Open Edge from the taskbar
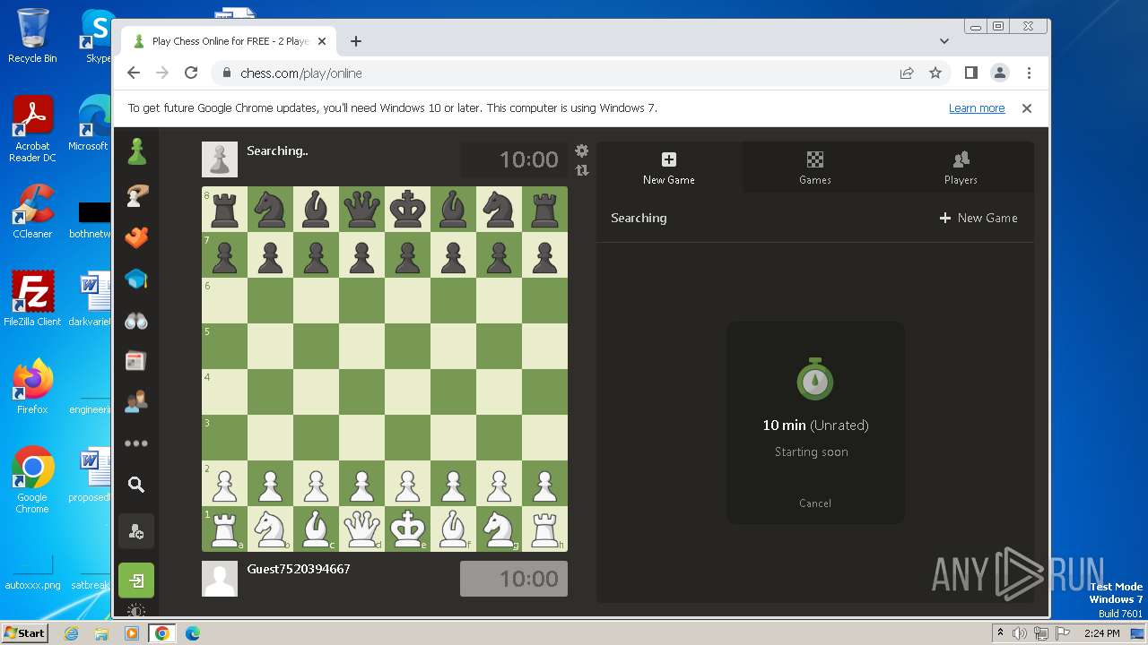The height and width of the screenshot is (645, 1148). pyautogui.click(x=192, y=633)
